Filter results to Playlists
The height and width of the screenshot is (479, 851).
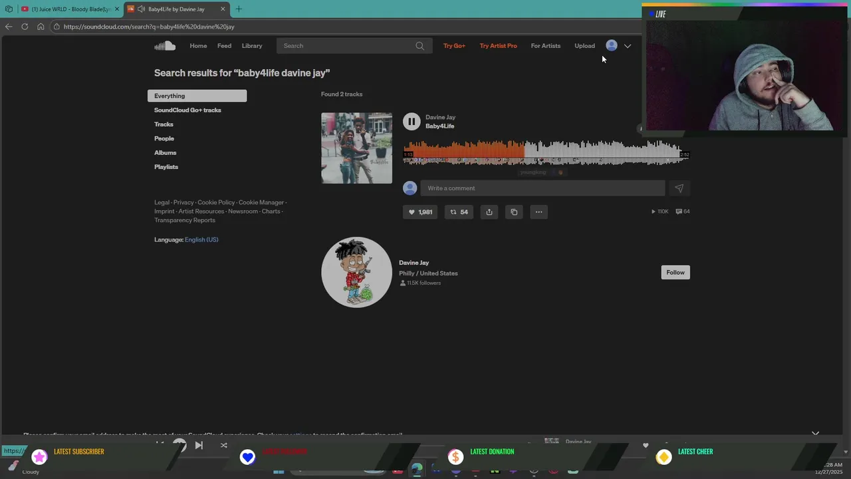coord(166,167)
